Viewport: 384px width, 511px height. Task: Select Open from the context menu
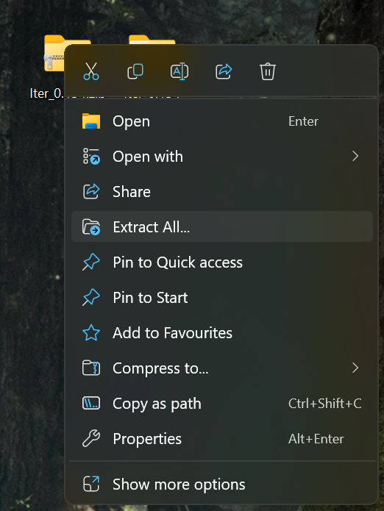click(222, 121)
